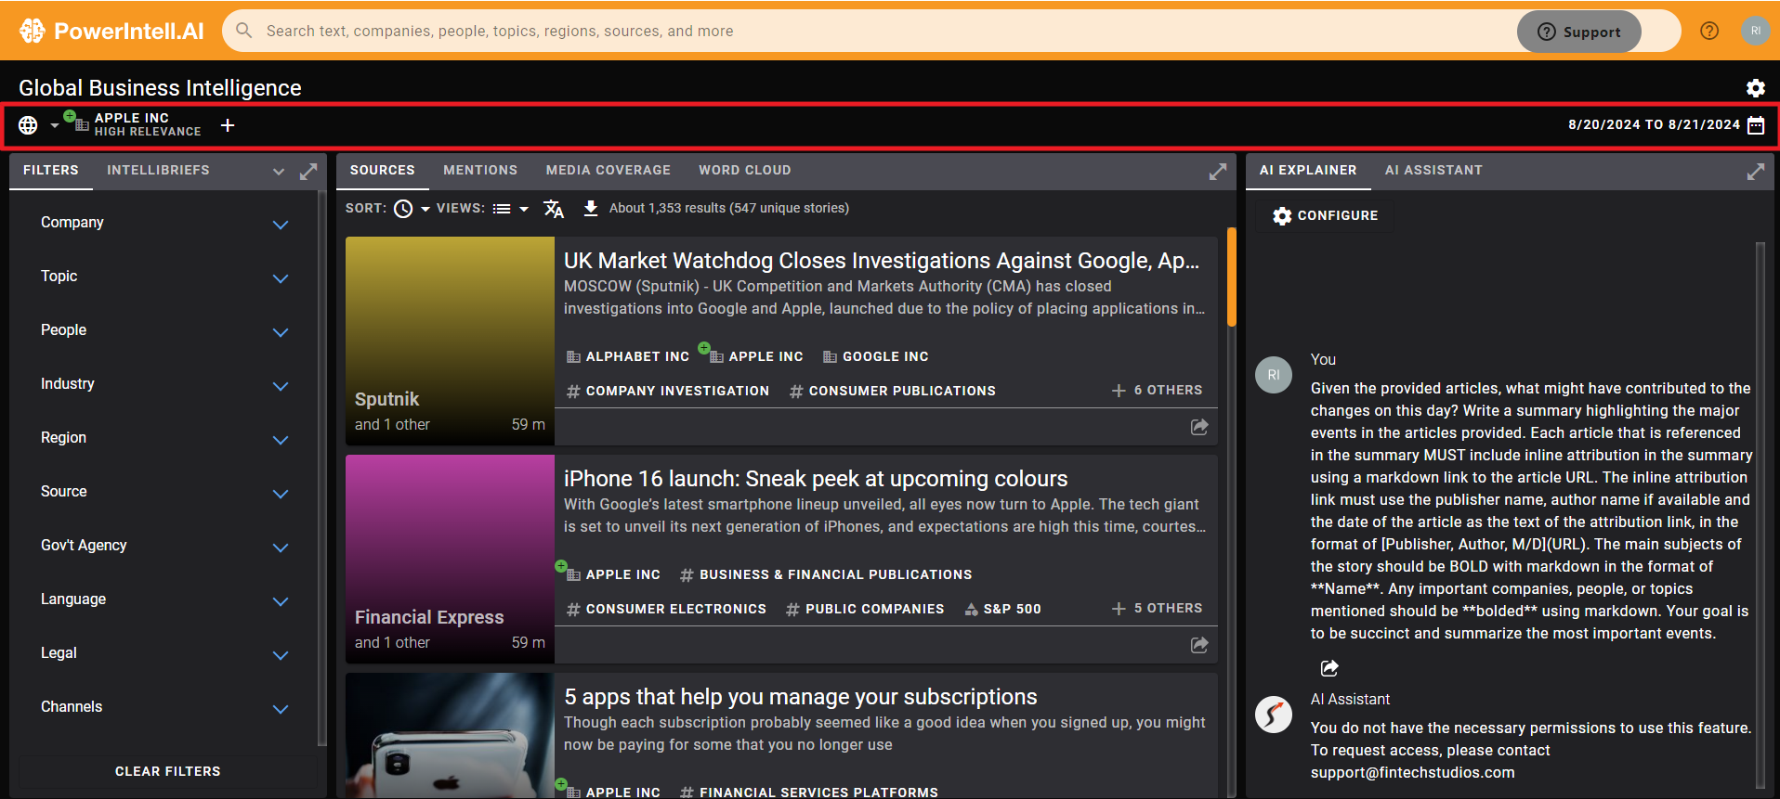Open the sort order dropdown arrow
1780x799 pixels.
(425, 209)
